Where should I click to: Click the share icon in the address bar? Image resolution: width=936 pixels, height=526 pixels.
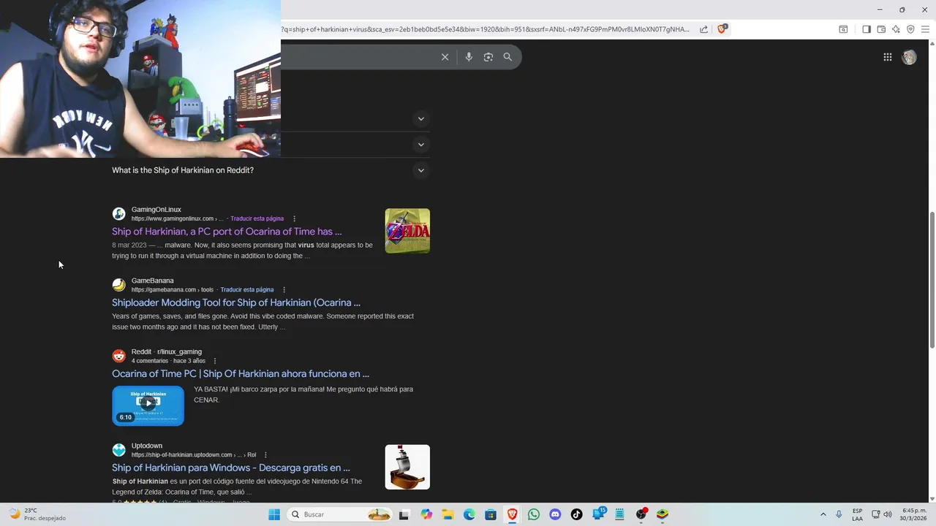click(703, 29)
